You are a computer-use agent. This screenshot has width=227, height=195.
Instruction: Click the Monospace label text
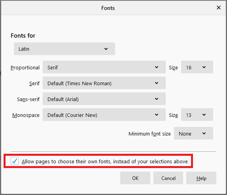(x=26, y=115)
